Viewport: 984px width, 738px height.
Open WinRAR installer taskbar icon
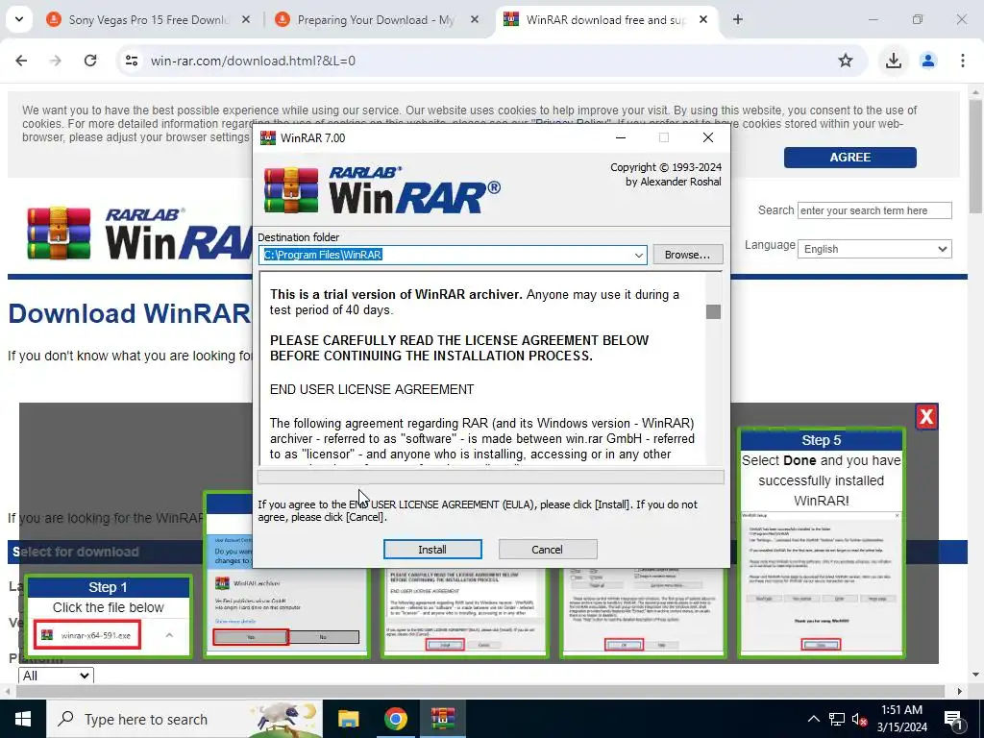coord(442,719)
